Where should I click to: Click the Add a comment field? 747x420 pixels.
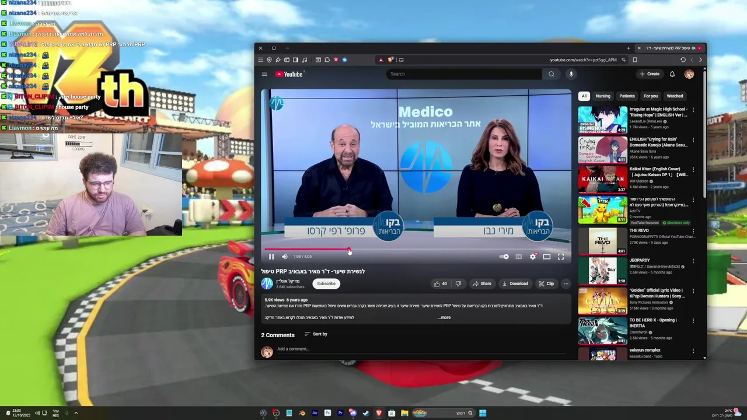(423, 349)
